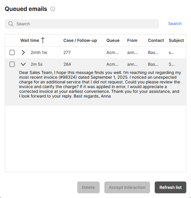The width and height of the screenshot is (191, 198).
Task: Click the Accept interaction button
Action: click(127, 187)
